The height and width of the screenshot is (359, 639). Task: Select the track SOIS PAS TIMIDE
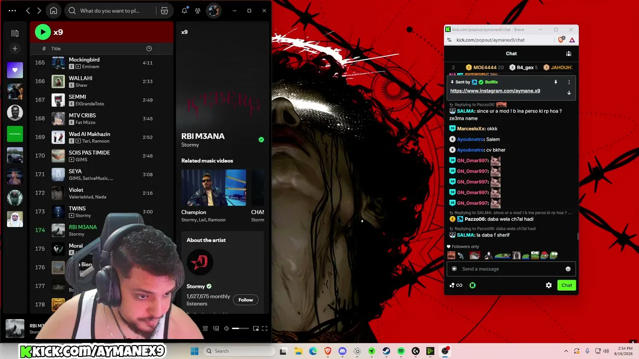(101, 156)
